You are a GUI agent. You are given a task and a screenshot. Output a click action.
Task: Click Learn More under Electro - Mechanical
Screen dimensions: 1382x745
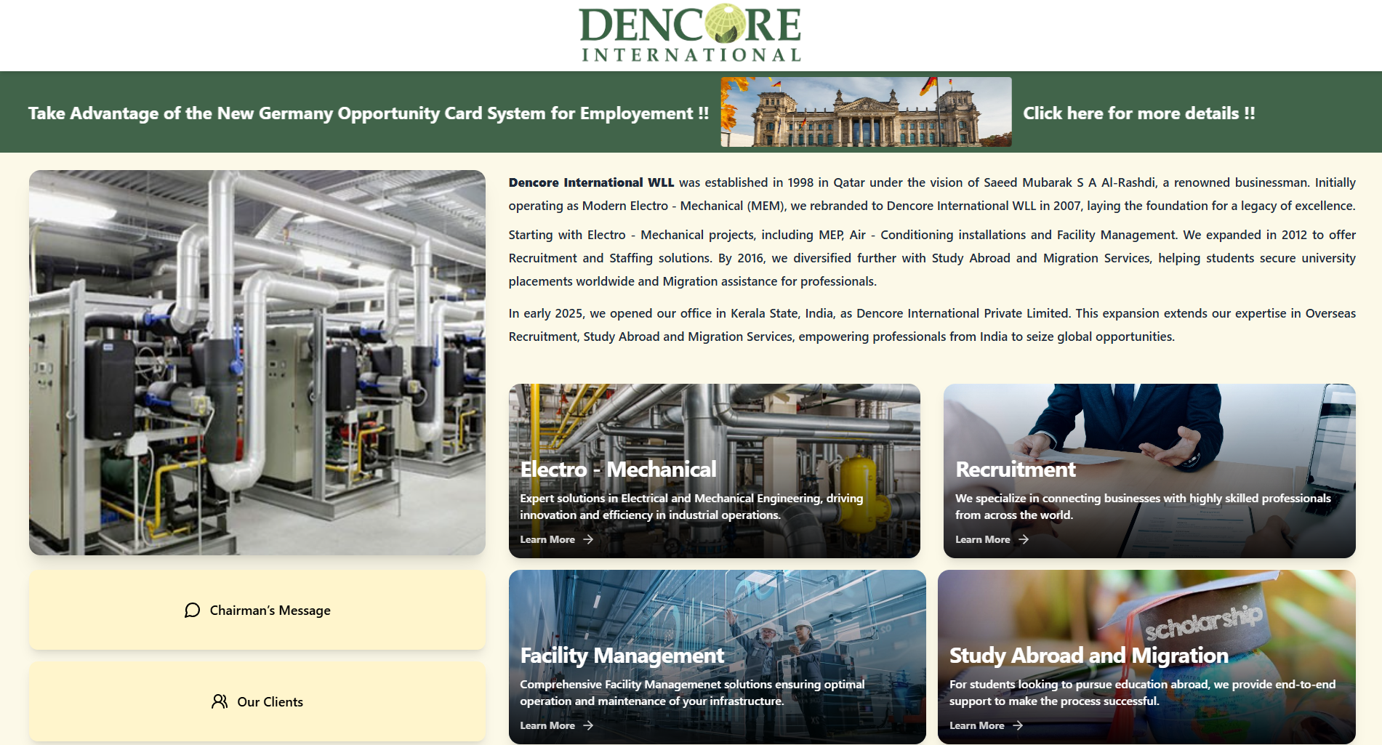[547, 539]
